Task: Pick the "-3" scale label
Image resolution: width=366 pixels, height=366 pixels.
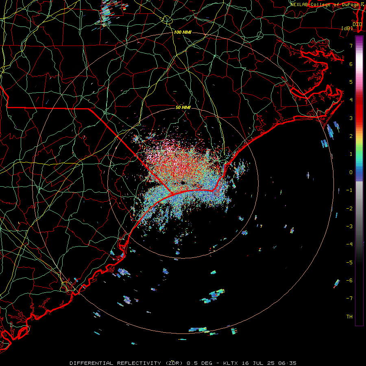Action: coord(349,227)
